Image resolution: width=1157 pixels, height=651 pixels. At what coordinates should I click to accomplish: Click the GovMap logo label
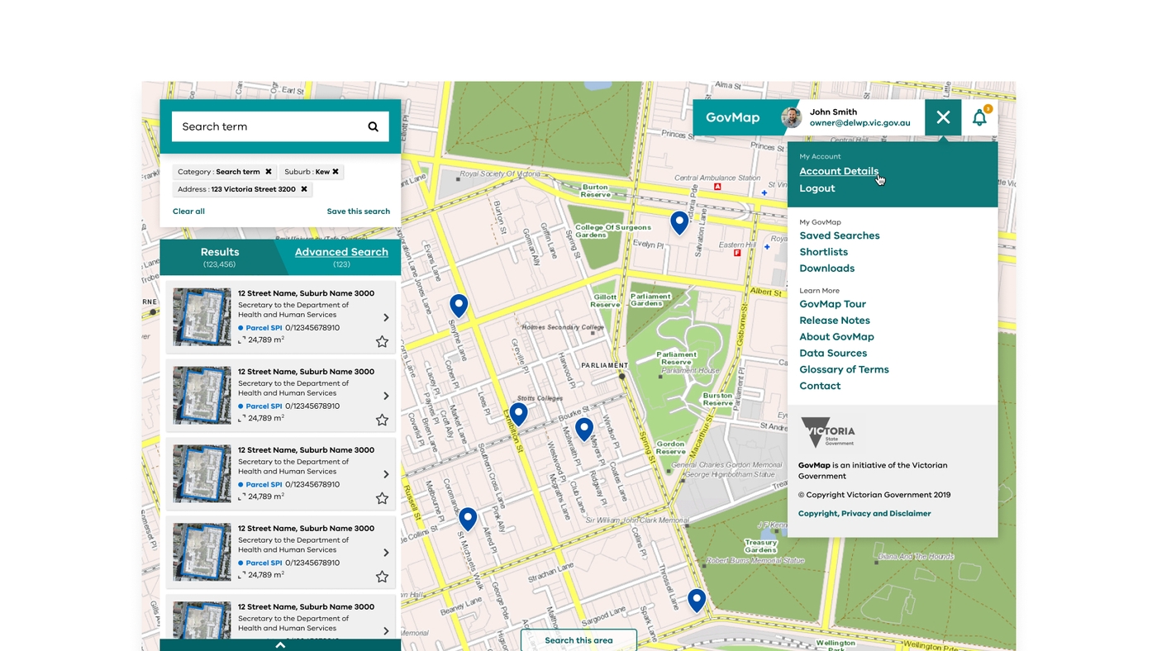pyautogui.click(x=732, y=117)
